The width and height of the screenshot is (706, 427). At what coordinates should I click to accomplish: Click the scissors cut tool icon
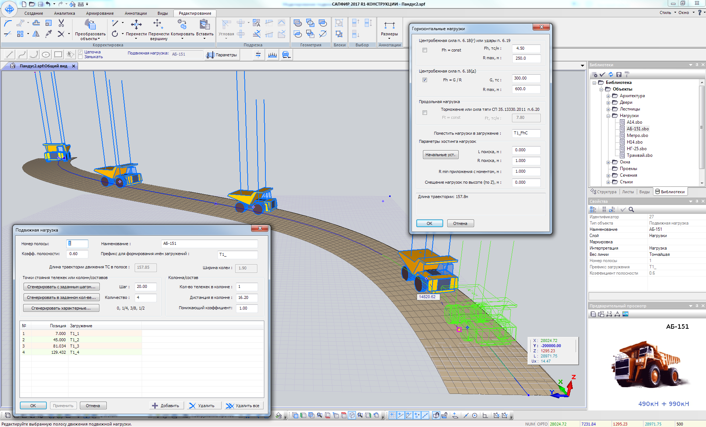(61, 23)
